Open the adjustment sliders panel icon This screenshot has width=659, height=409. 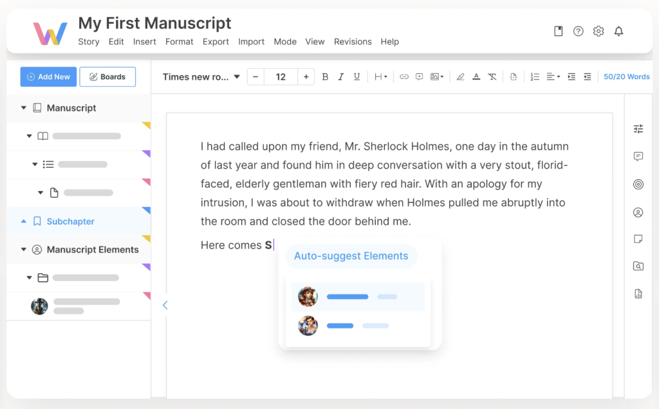638,129
